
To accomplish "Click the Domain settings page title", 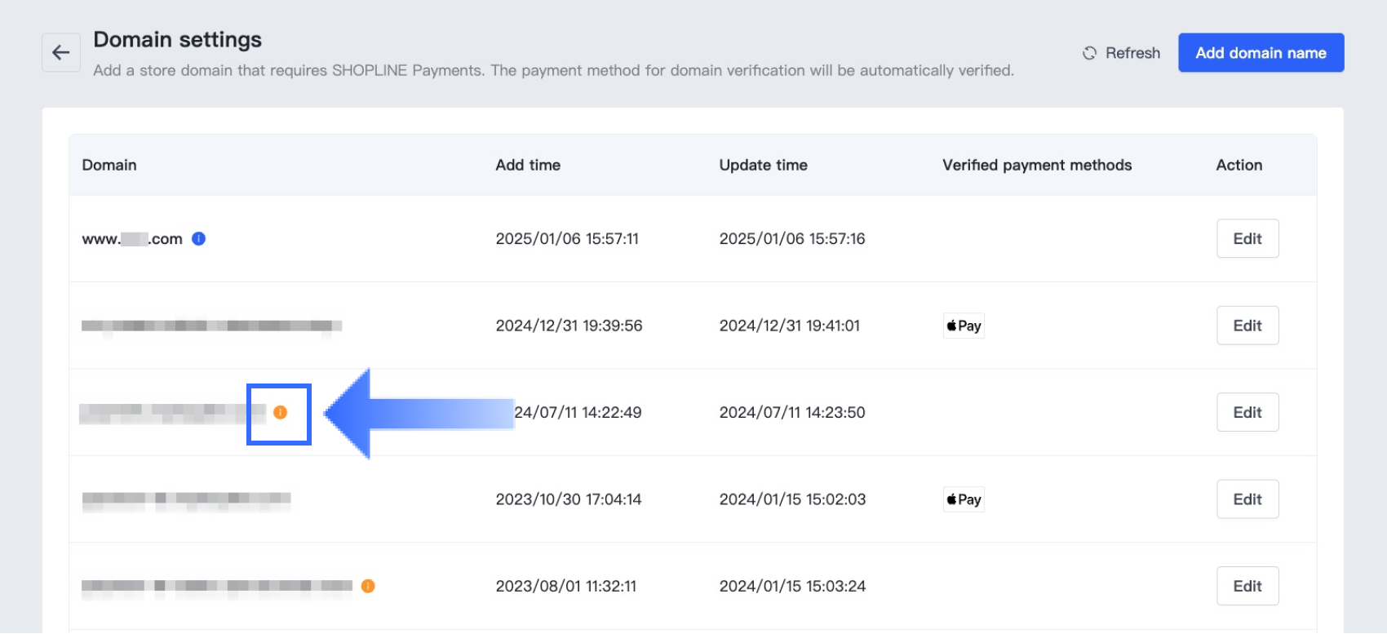I will [x=177, y=39].
